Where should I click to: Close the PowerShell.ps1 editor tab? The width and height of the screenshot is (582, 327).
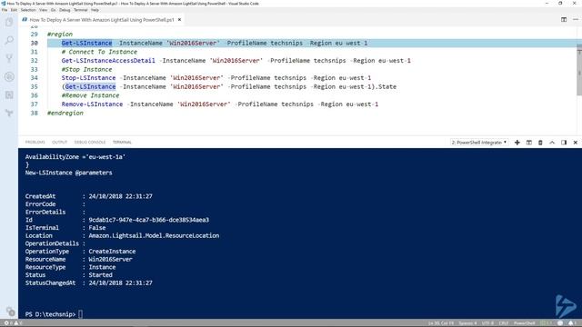[x=180, y=20]
